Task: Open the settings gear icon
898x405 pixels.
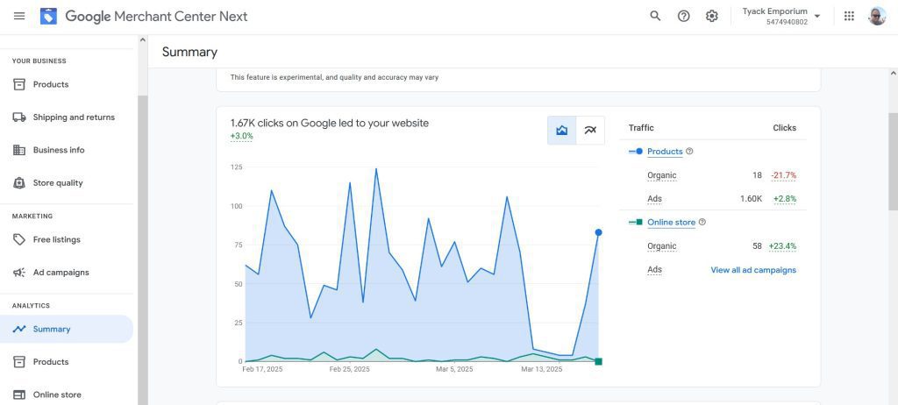Action: click(x=711, y=16)
